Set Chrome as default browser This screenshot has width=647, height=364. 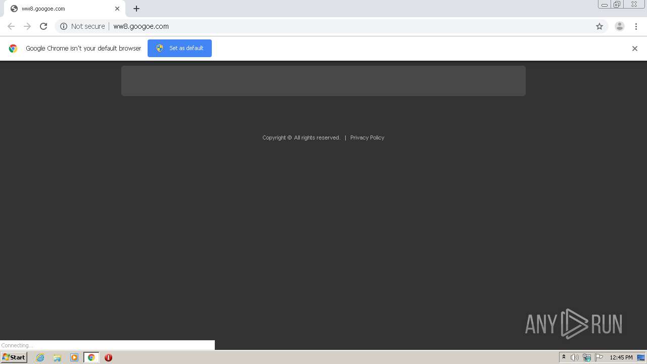pos(179,48)
